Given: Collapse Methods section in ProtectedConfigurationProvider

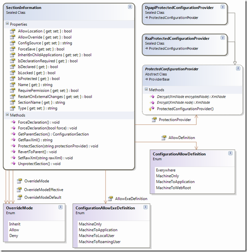Looking at the screenshot, I should [x=146, y=89].
